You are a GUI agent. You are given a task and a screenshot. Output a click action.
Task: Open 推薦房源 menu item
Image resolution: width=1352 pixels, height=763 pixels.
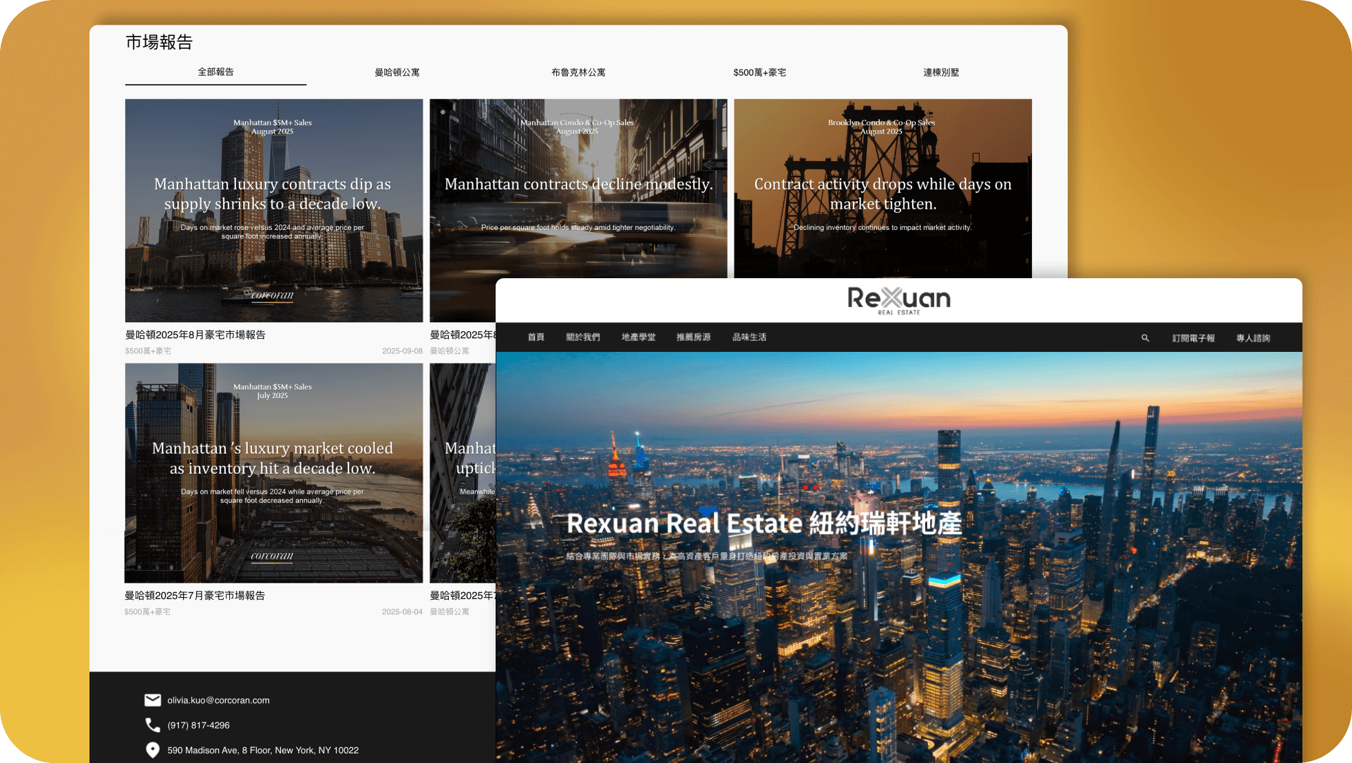point(693,337)
